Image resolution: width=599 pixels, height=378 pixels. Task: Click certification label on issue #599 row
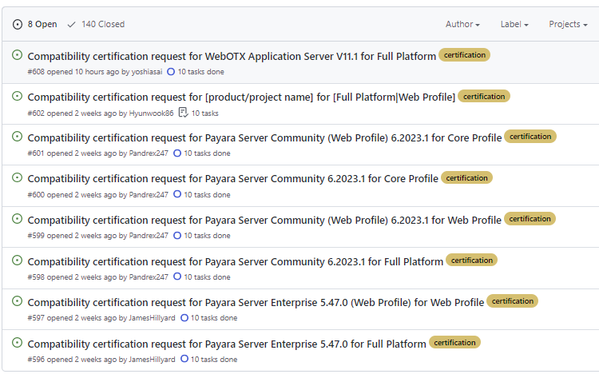(530, 219)
